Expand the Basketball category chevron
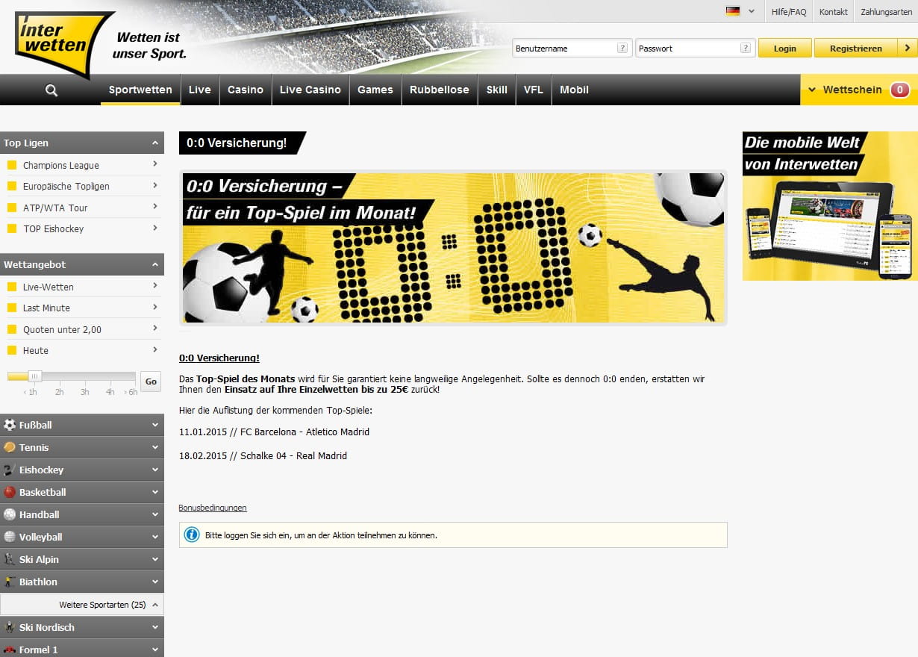Image resolution: width=918 pixels, height=657 pixels. point(155,492)
